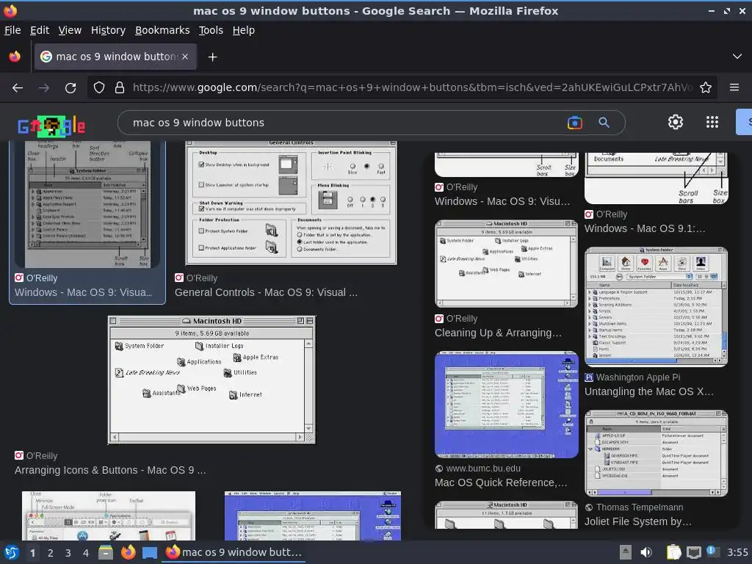752x564 pixels.
Task: Click the Macintosh HD window image thumbnail
Action: [x=211, y=380]
